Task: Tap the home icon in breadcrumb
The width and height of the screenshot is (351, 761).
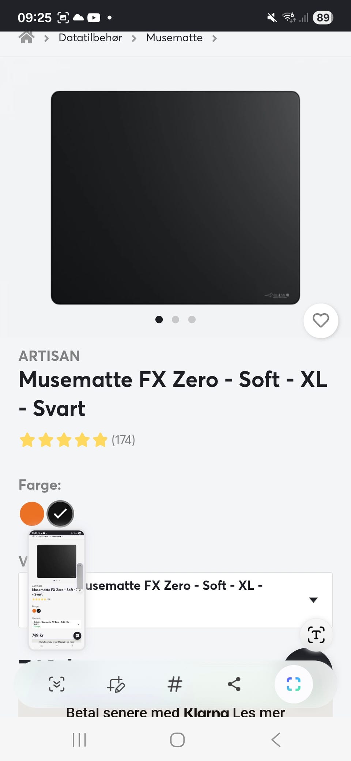Action: (x=26, y=37)
